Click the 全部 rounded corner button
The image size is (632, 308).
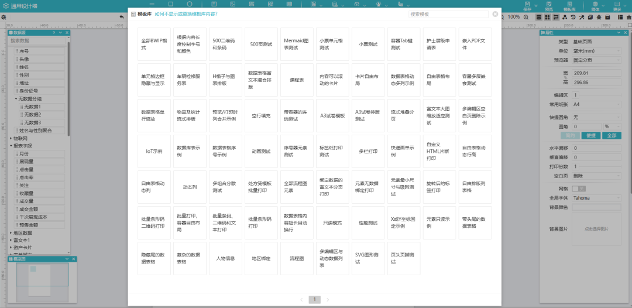point(612,135)
